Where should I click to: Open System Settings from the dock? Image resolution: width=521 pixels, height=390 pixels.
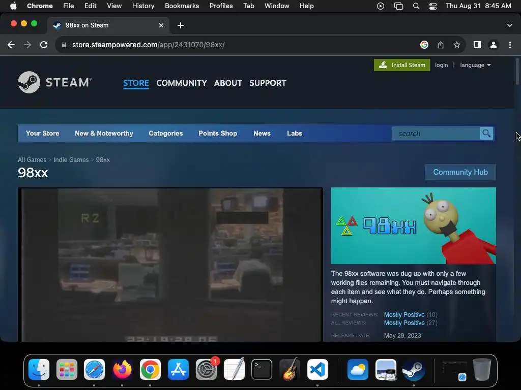pos(207,369)
